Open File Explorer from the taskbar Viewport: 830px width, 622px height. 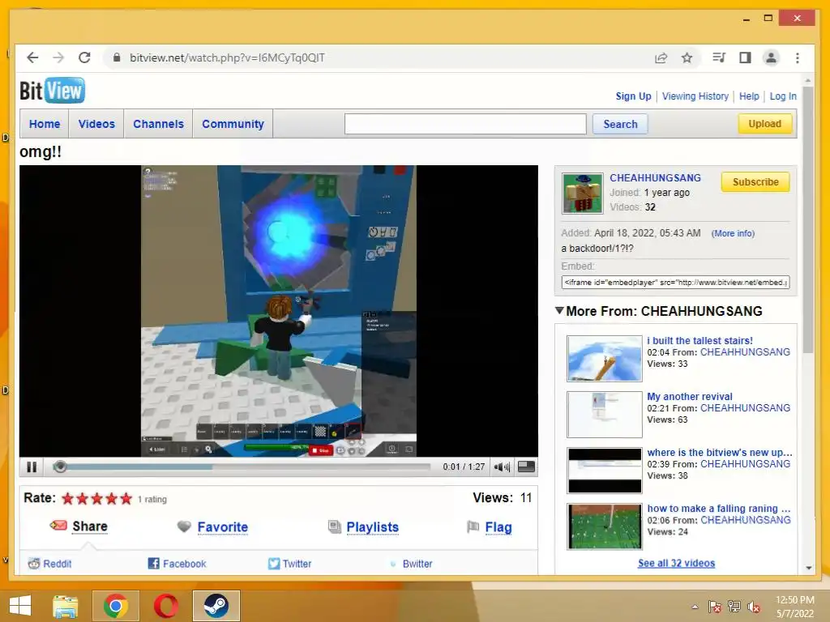66,606
